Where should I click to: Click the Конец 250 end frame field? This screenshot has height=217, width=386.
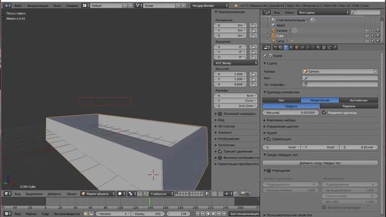[147, 214]
